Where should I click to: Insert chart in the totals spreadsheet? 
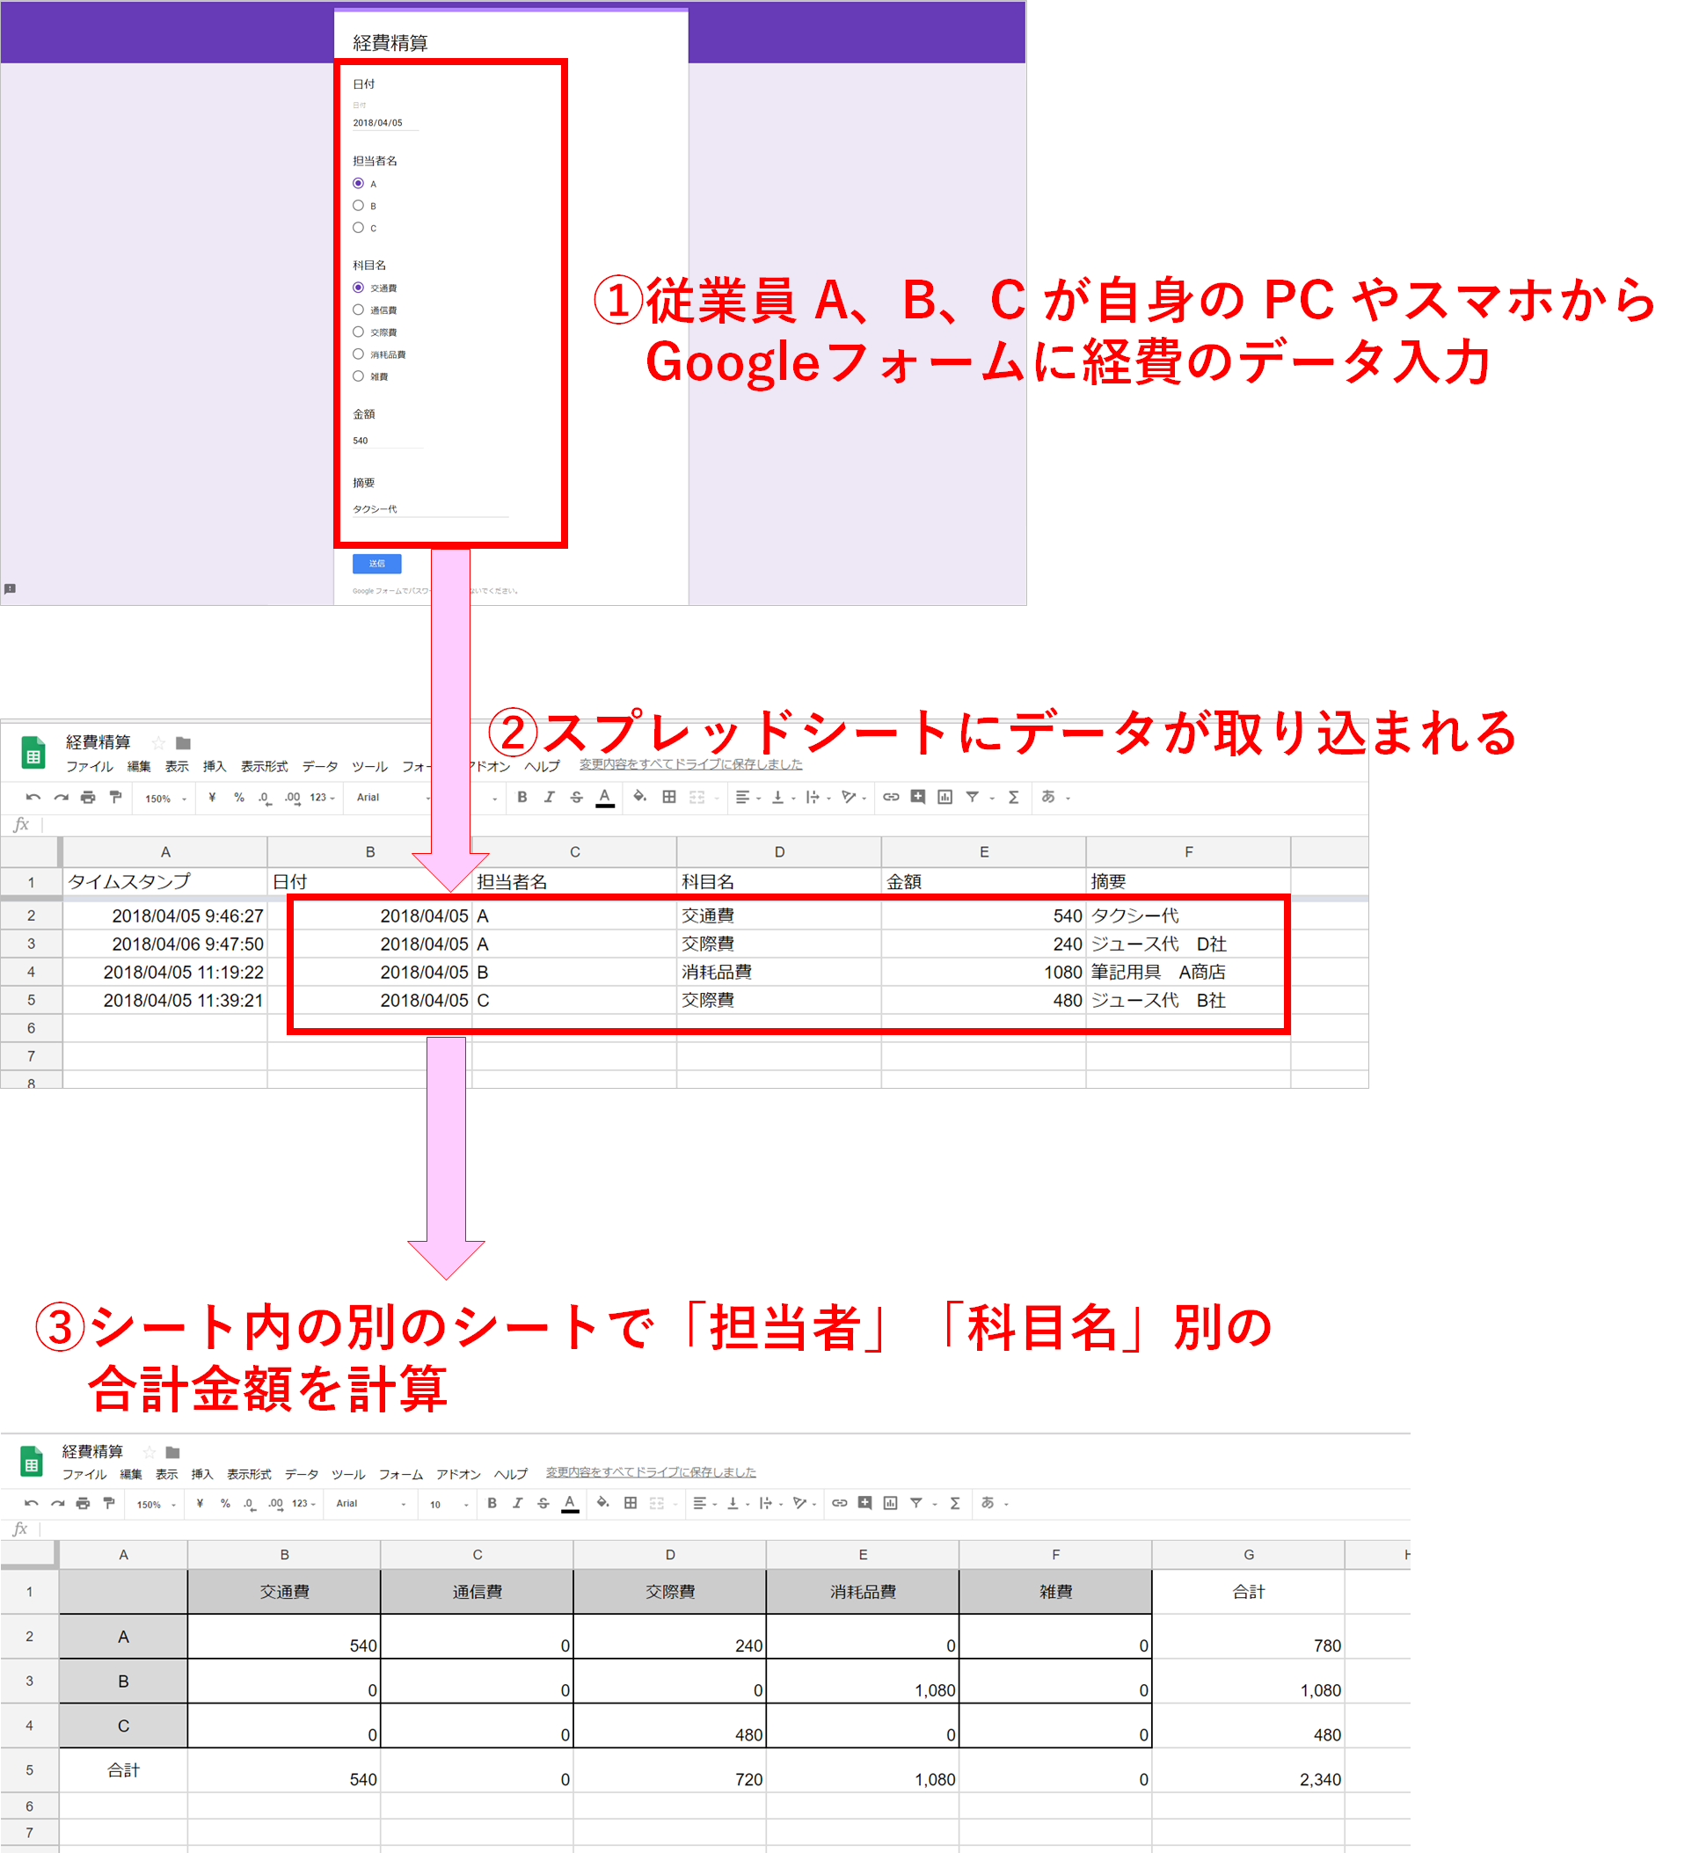click(891, 1504)
